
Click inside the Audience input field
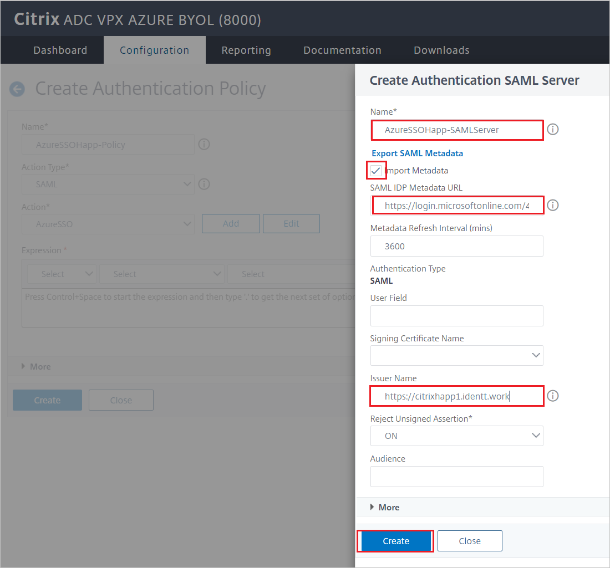point(456,477)
